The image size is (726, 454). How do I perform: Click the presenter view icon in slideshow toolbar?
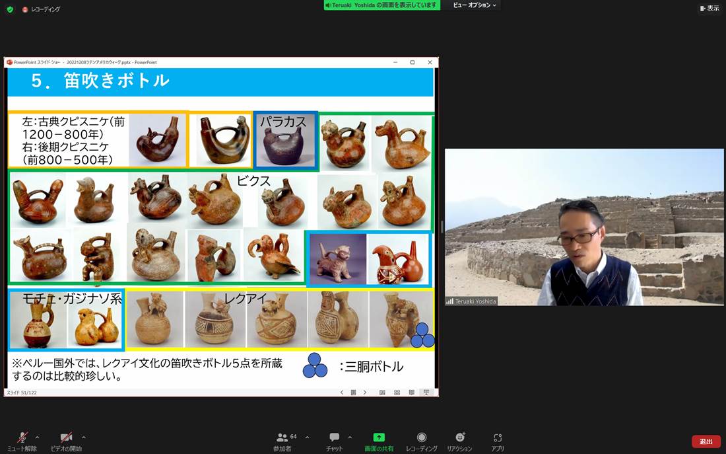(427, 393)
